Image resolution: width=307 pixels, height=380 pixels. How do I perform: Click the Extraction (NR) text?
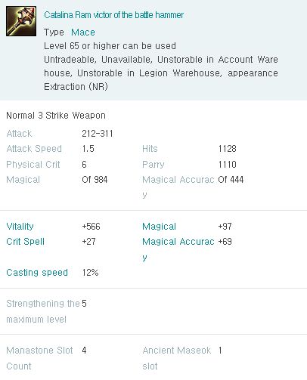click(x=76, y=87)
